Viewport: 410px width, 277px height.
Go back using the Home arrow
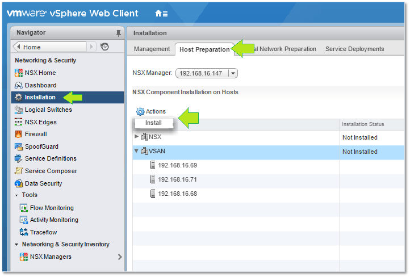point(18,47)
